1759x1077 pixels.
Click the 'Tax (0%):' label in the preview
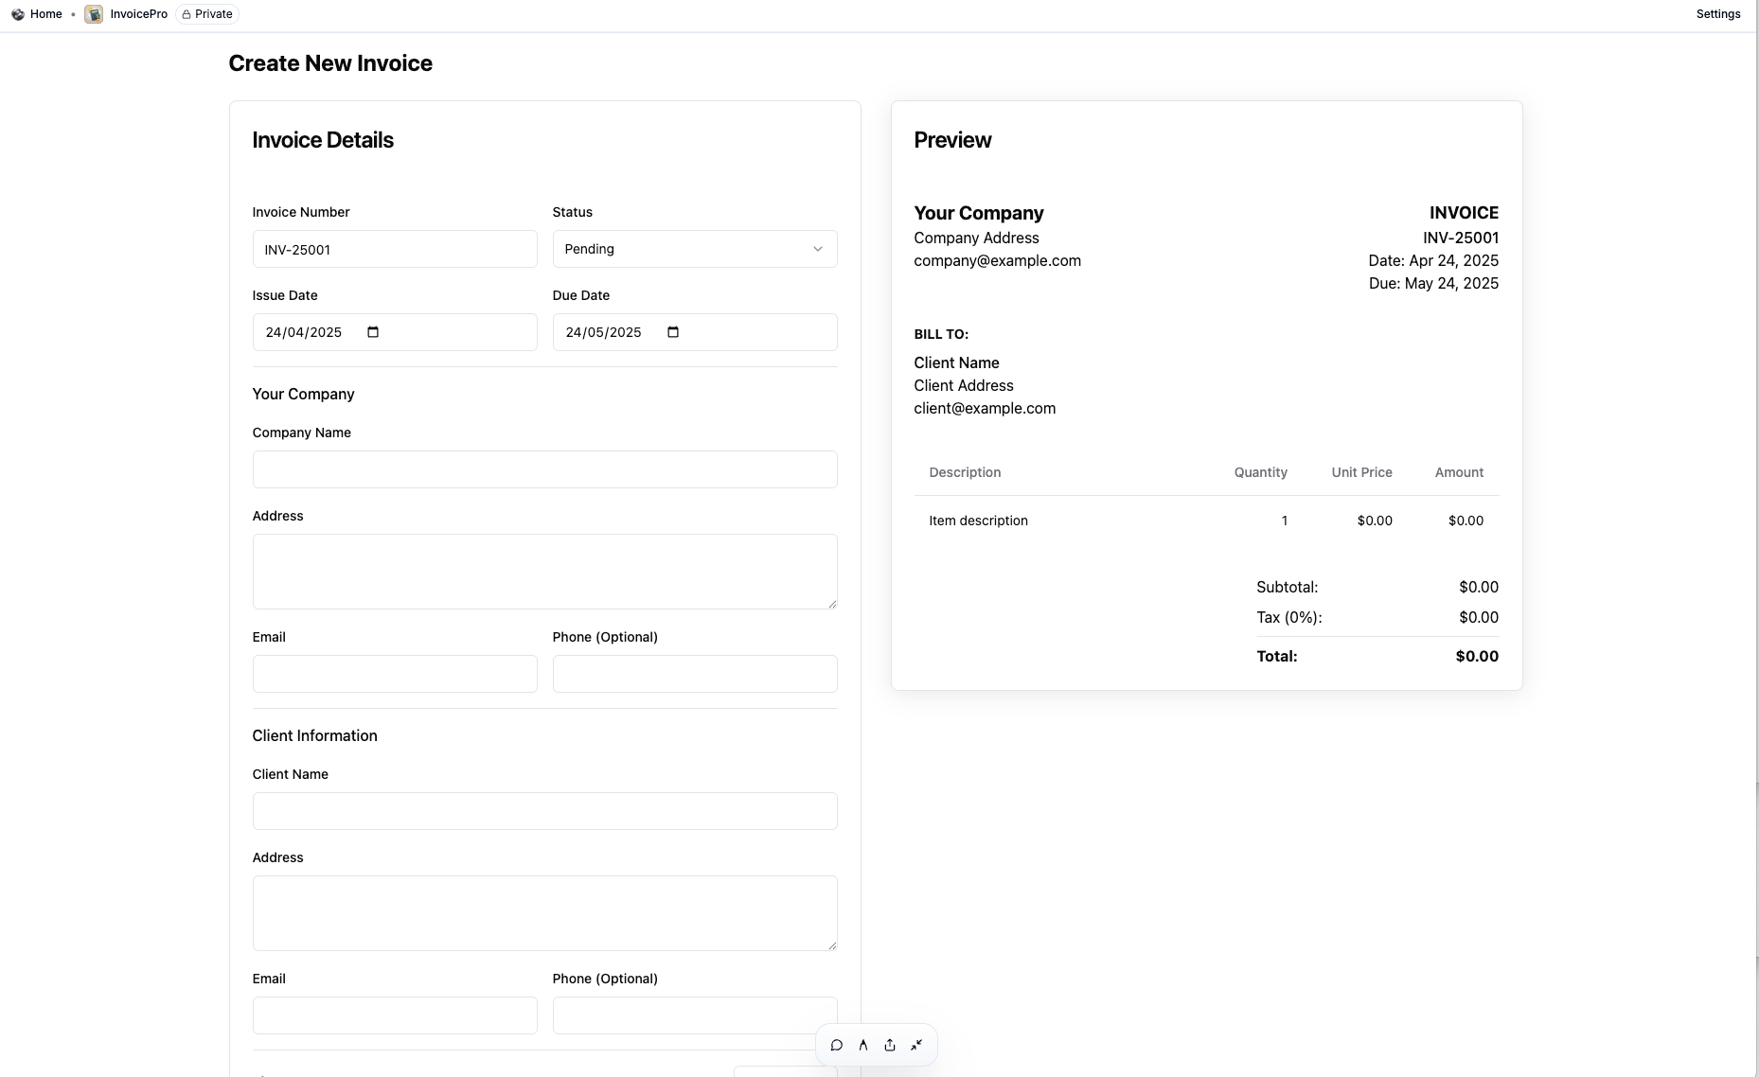[1289, 617]
